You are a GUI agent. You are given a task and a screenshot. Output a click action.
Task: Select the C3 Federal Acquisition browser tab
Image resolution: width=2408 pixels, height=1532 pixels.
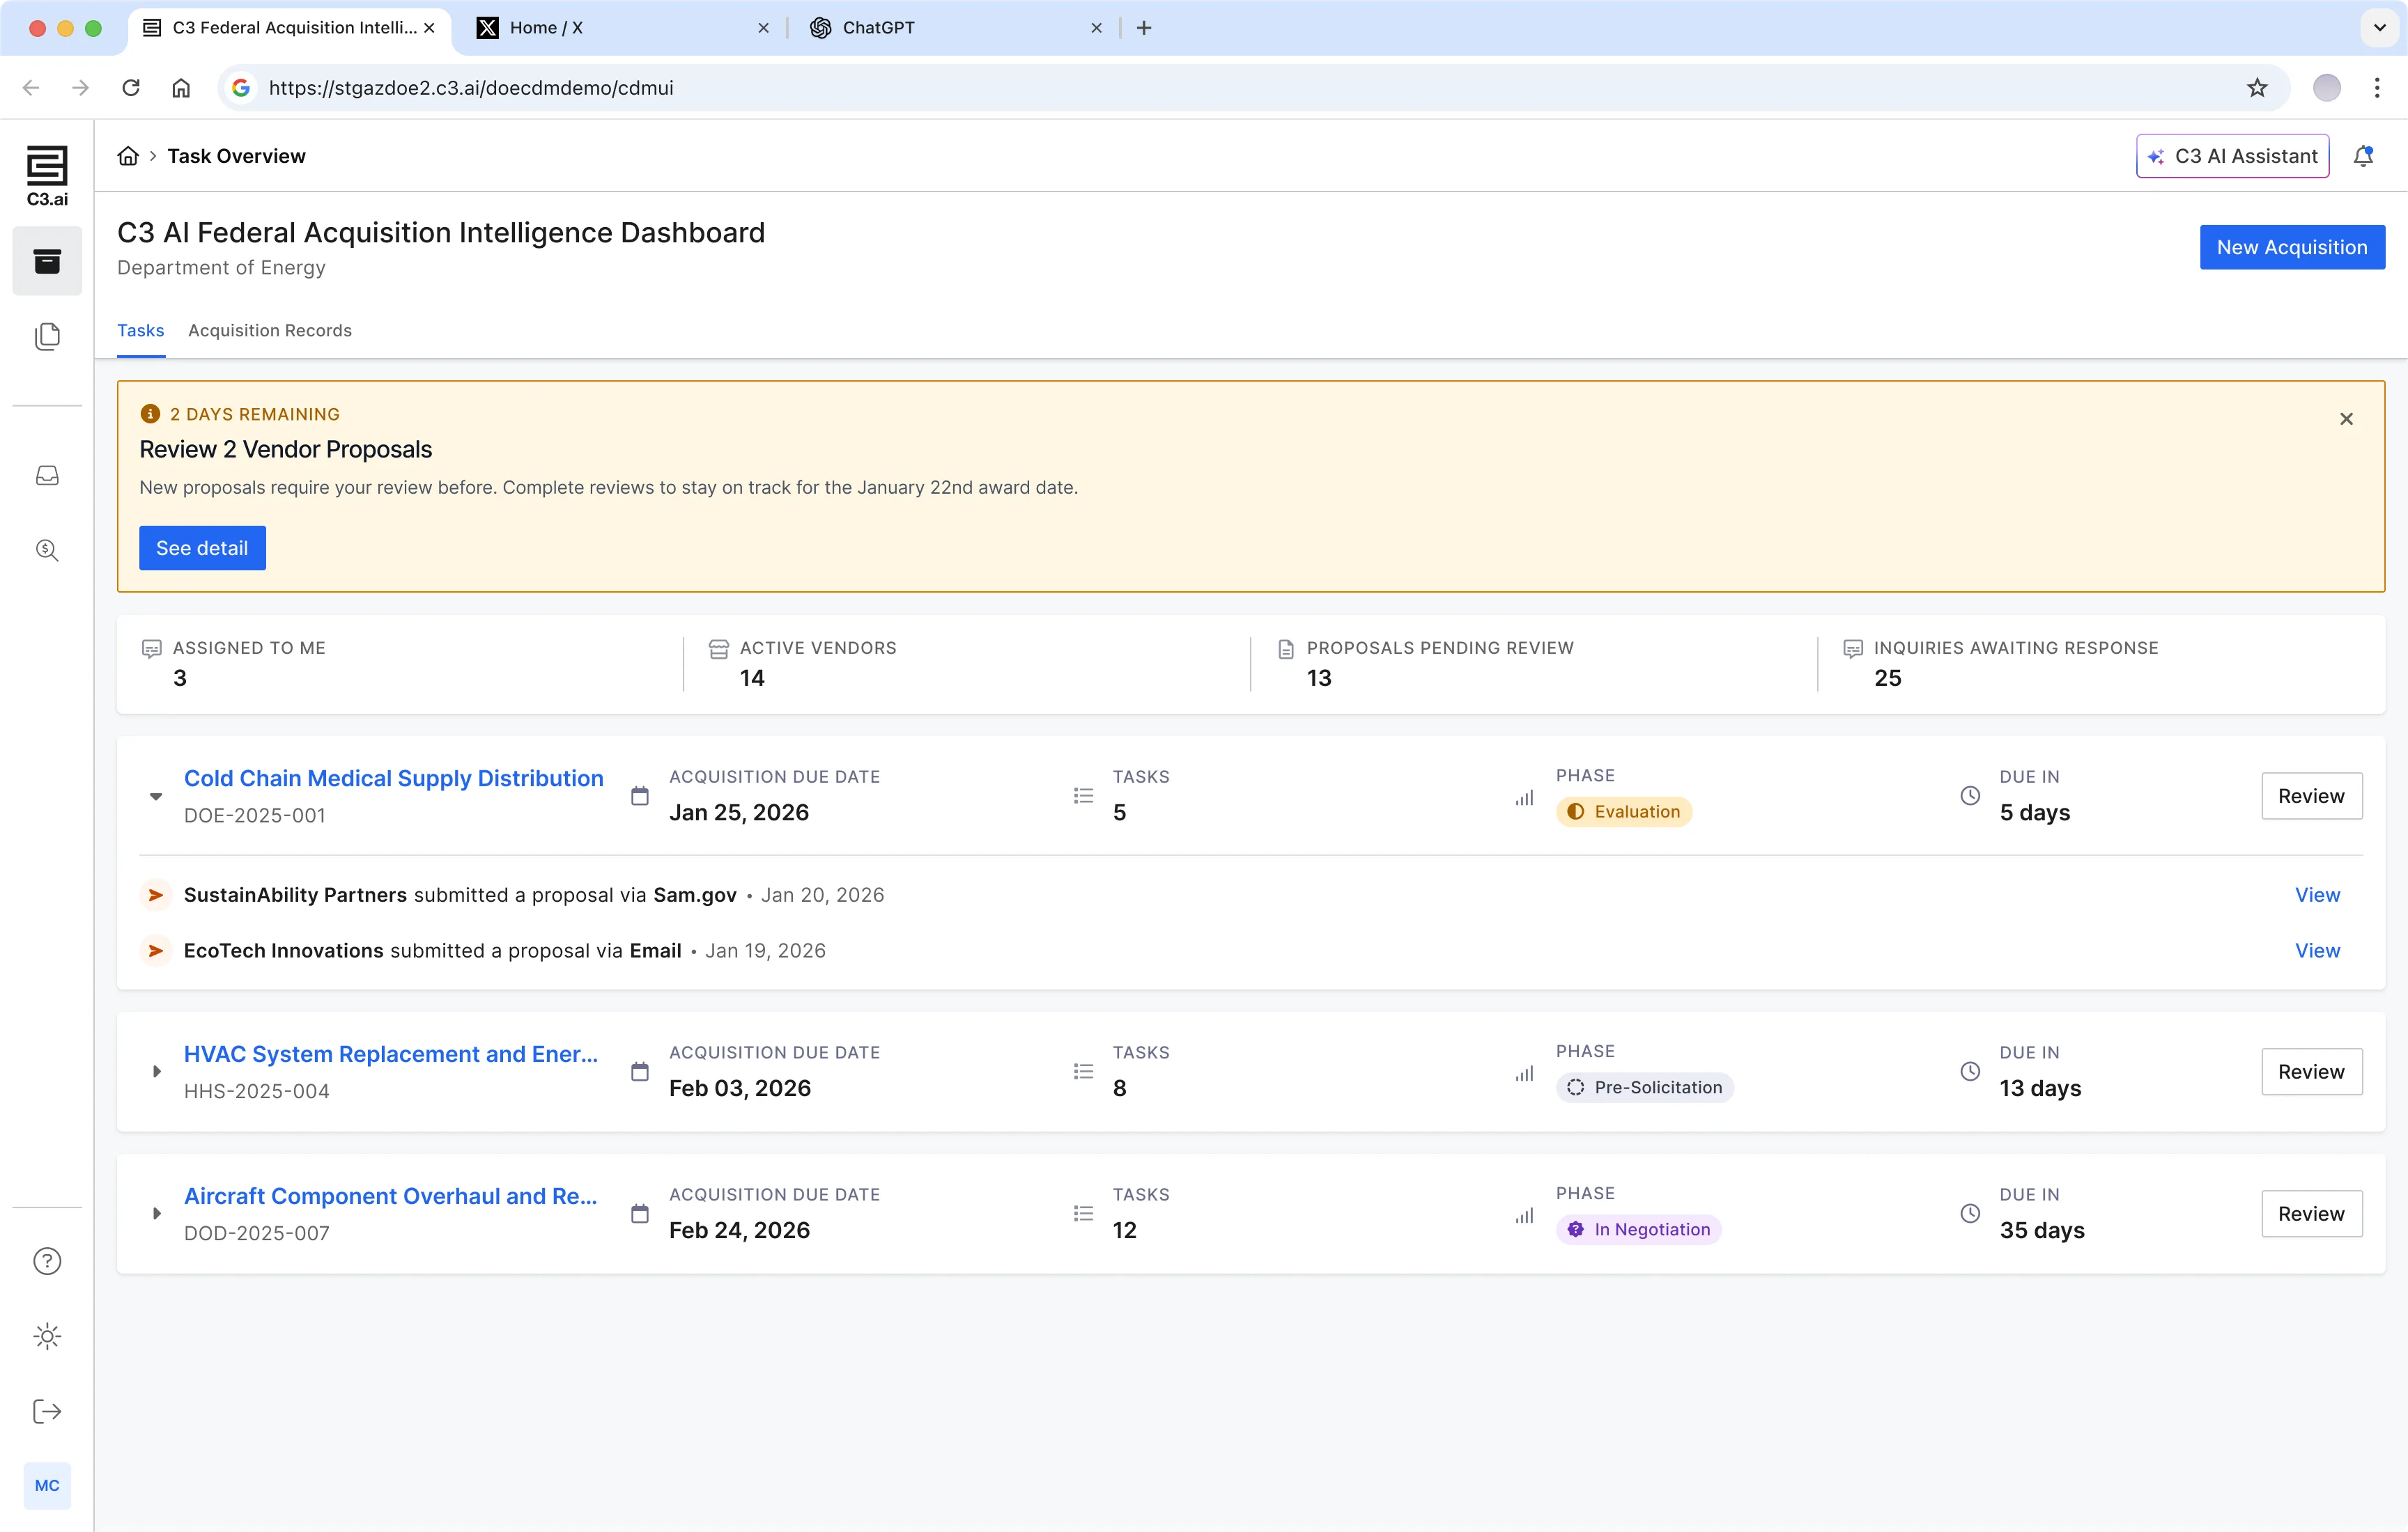point(290,28)
